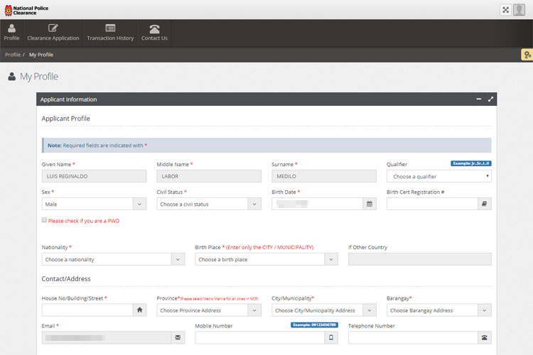Click the required fields note text
This screenshot has width=533, height=355.
point(97,146)
